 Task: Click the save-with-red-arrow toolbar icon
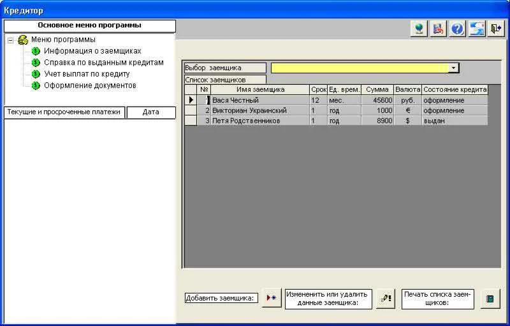pos(438,29)
